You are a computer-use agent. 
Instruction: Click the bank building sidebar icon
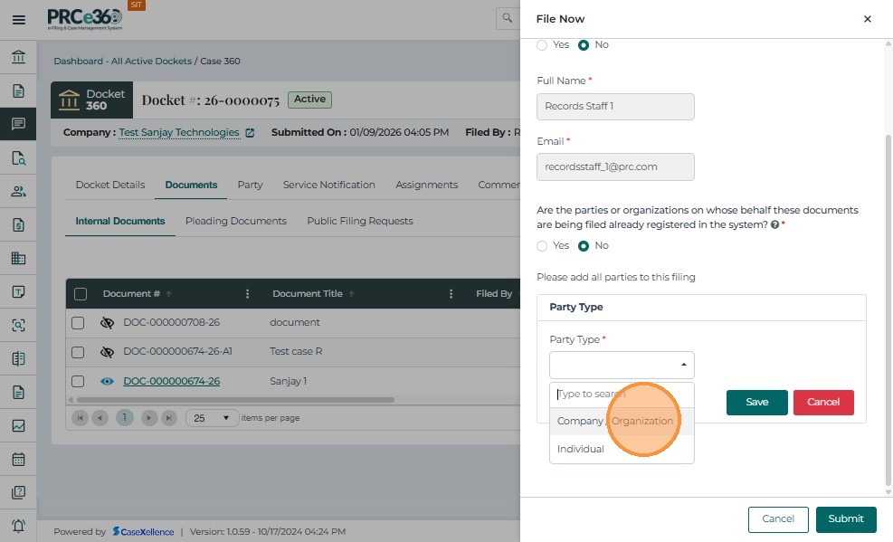pyautogui.click(x=18, y=58)
